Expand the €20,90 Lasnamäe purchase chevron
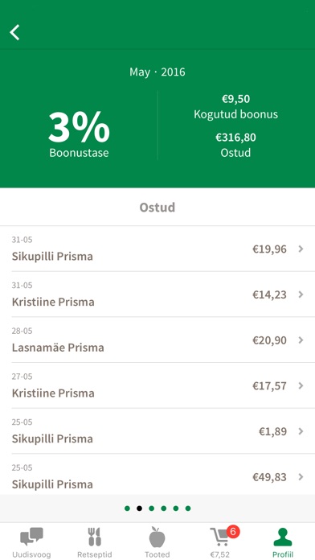This screenshot has height=560, width=315. pyautogui.click(x=301, y=340)
